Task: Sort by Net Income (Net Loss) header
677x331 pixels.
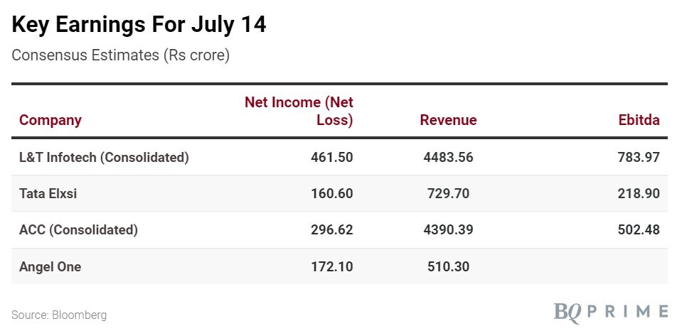Action: (299, 111)
